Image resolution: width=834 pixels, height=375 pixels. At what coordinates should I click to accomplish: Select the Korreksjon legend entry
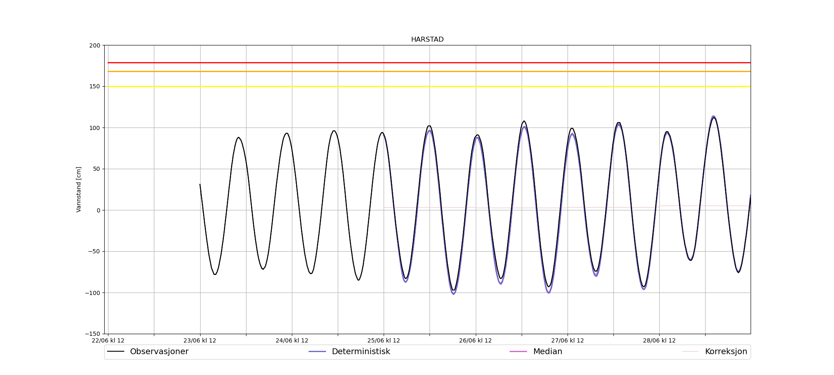(x=715, y=352)
